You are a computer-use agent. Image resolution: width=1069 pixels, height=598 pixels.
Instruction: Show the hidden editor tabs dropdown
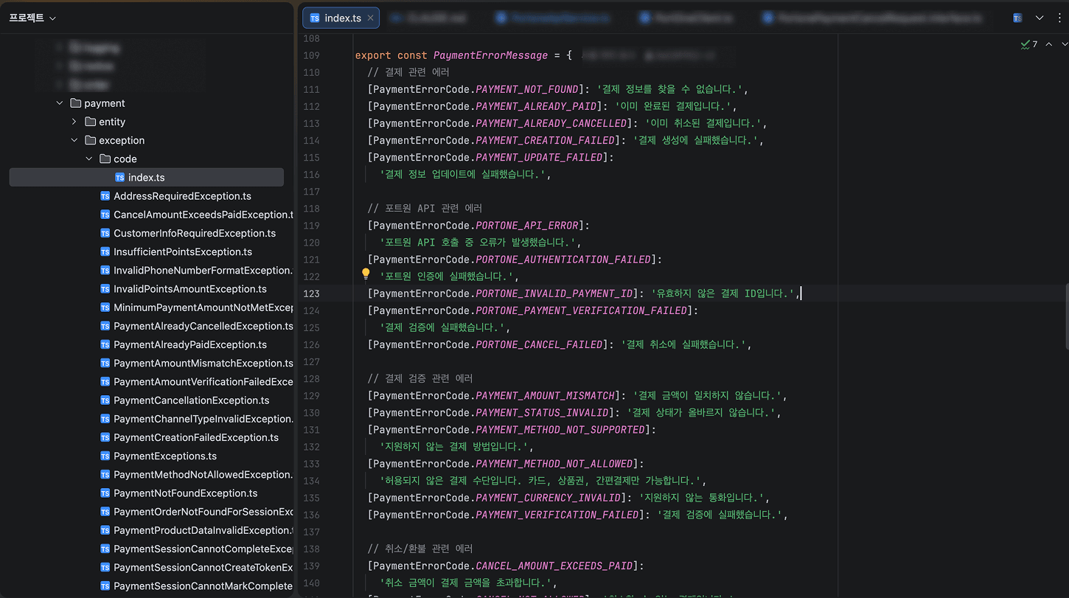tap(1040, 18)
